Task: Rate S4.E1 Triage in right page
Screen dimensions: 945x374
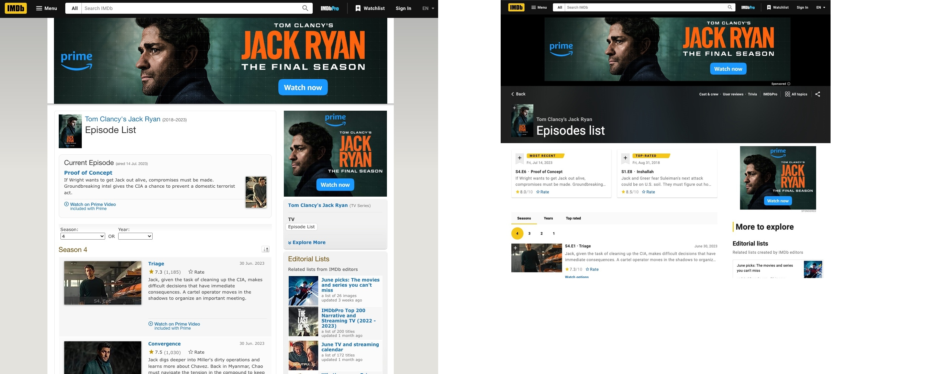Action: (592, 269)
